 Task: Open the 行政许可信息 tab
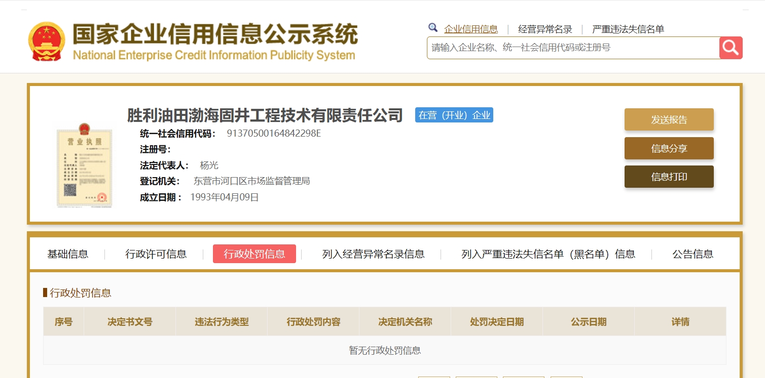[156, 254]
